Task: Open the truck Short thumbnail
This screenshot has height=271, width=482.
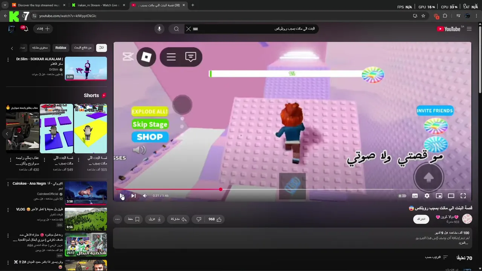Action: pos(23,129)
